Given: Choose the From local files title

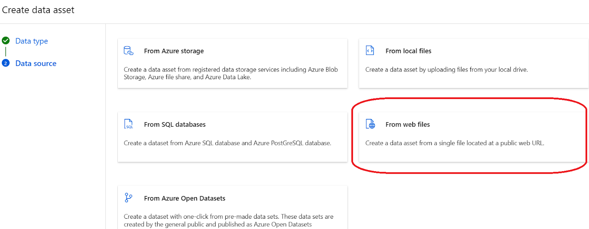Looking at the screenshot, I should click(408, 51).
